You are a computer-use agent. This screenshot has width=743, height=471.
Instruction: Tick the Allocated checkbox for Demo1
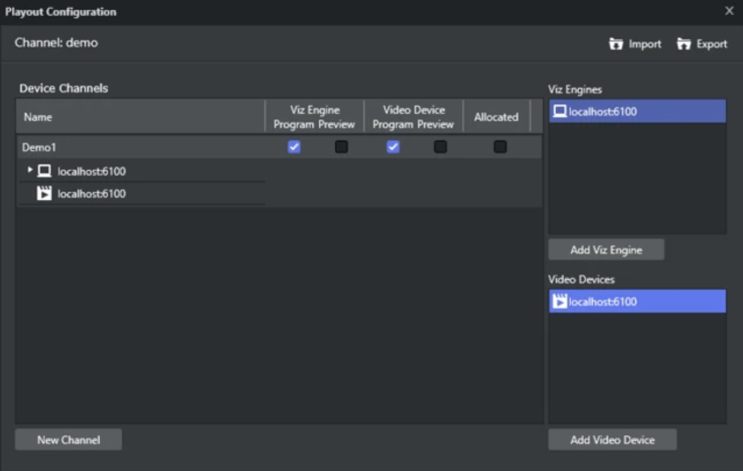pyautogui.click(x=500, y=147)
